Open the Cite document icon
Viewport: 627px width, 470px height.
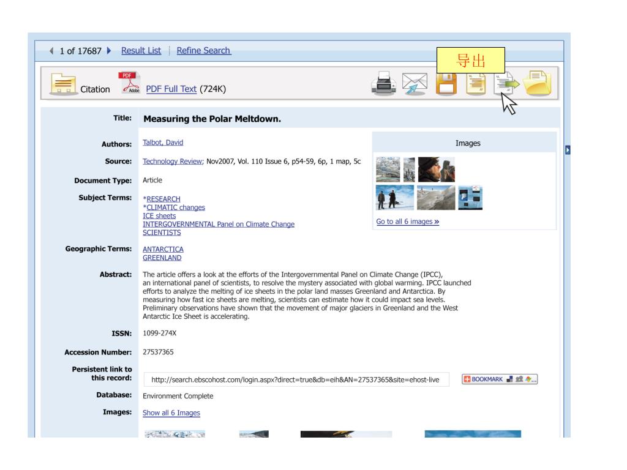[x=476, y=84]
